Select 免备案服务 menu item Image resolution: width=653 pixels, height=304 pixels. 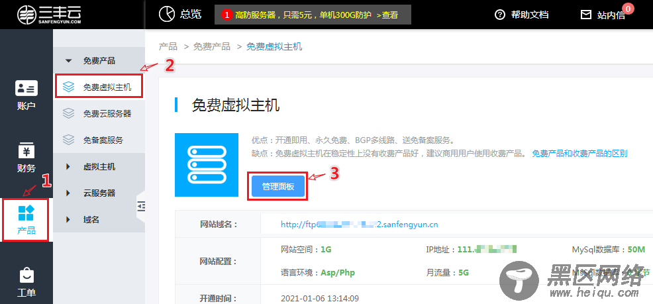99,140
